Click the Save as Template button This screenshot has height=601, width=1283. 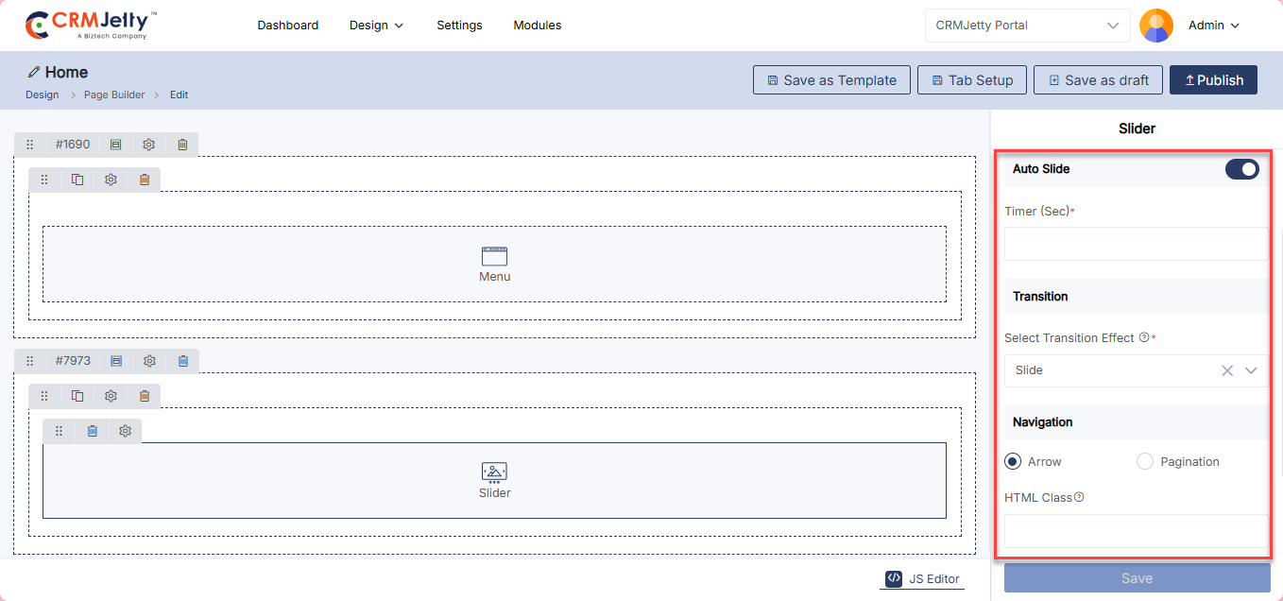(x=831, y=80)
